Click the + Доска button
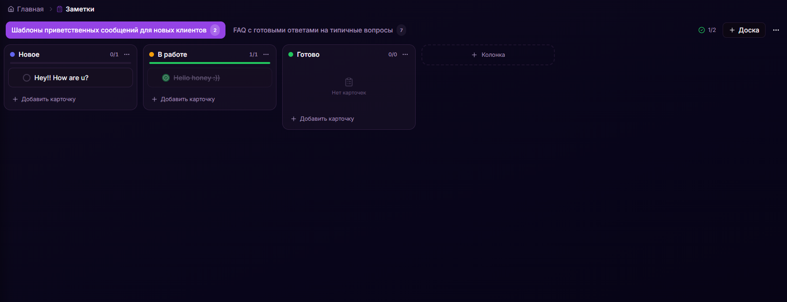Screen dimensions: 787x302 tap(744, 30)
